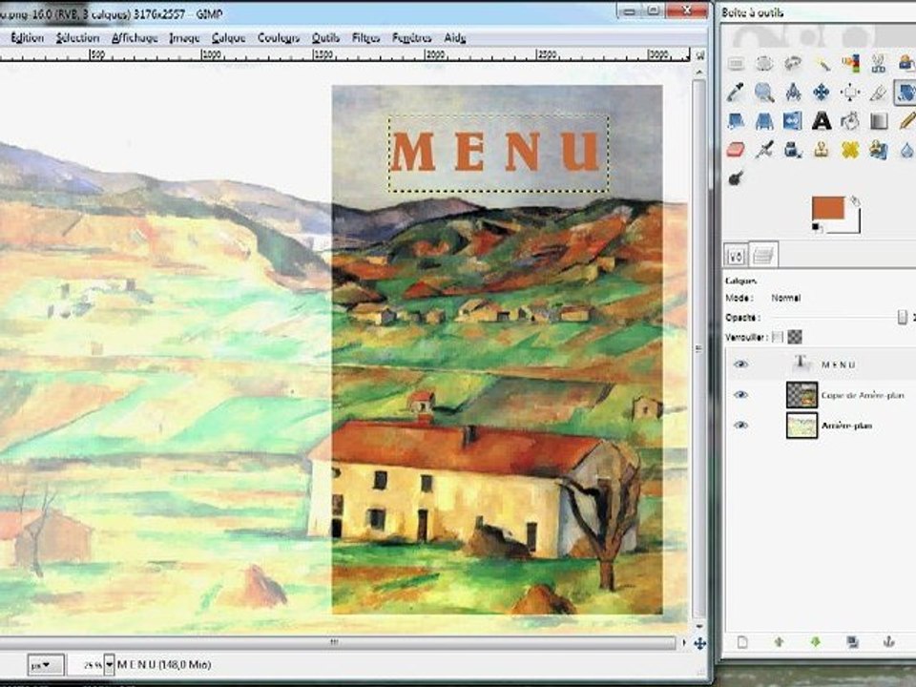The height and width of the screenshot is (687, 916).
Task: Select the Copie de Arrière-plan layer thumbnail
Action: pos(801,395)
